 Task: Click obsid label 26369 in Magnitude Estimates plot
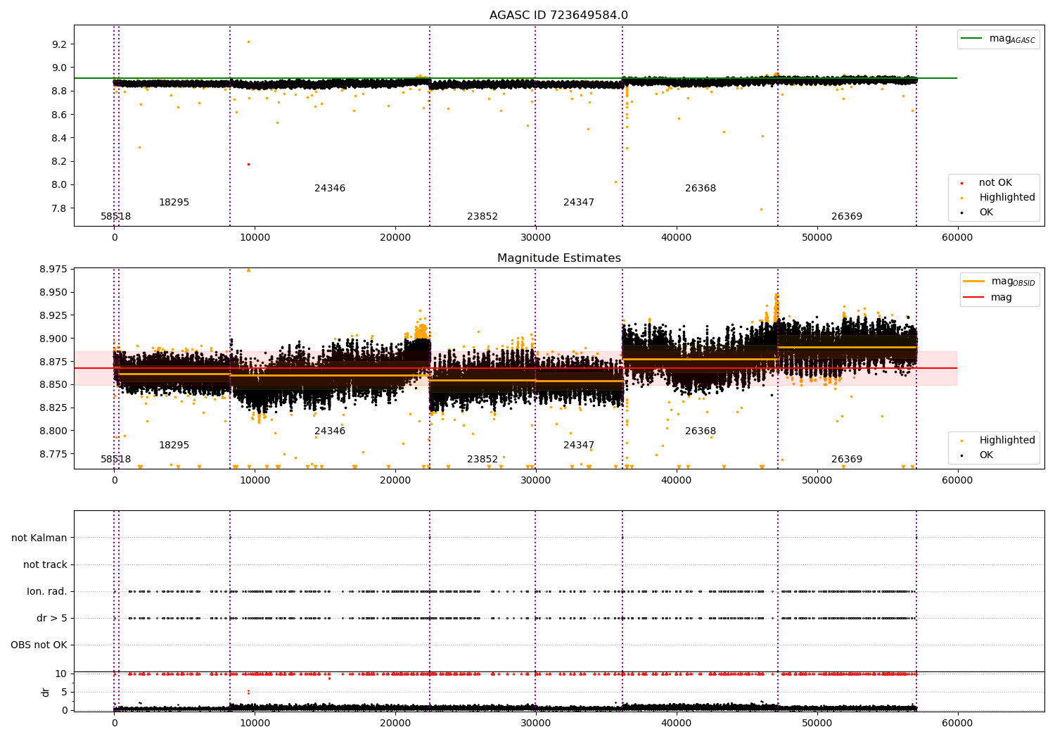tap(847, 460)
